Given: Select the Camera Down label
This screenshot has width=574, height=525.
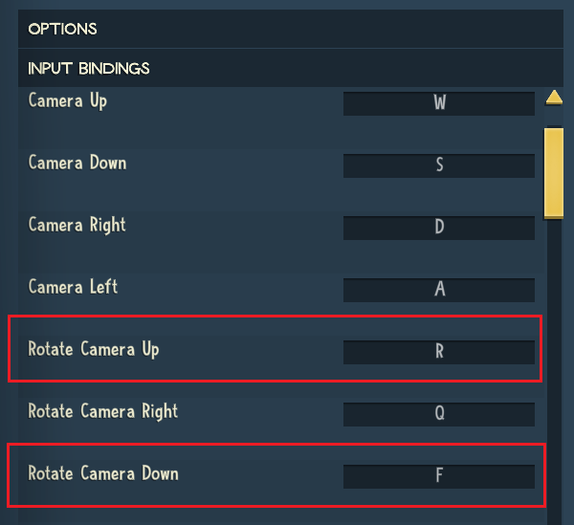Looking at the screenshot, I should click(x=77, y=163).
